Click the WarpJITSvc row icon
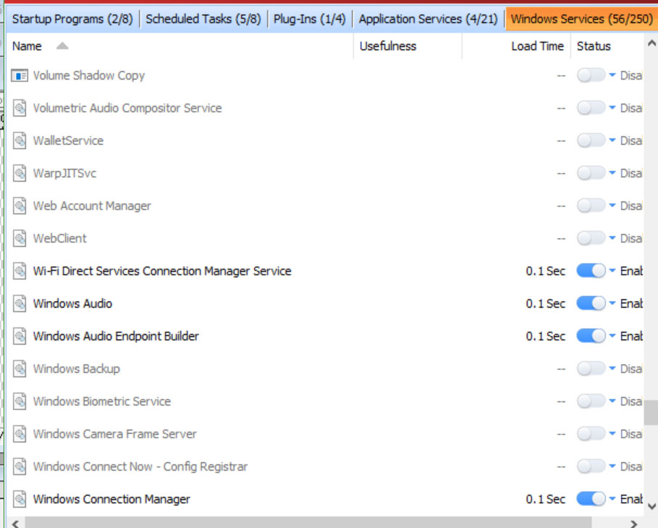The width and height of the screenshot is (658, 528). 20,173
